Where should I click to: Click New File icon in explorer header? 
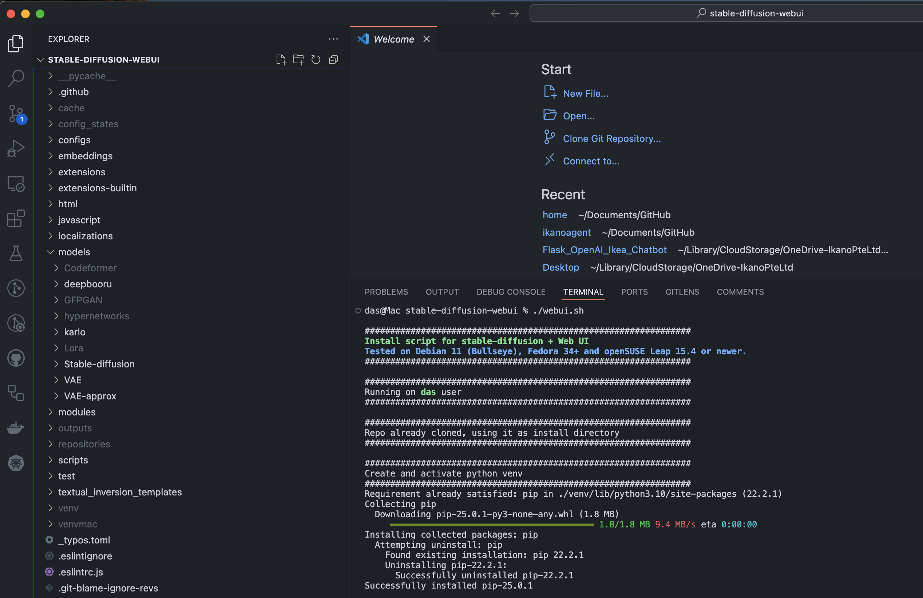coord(281,60)
